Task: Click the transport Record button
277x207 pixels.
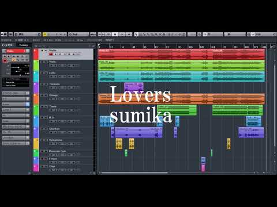Action: (129, 34)
